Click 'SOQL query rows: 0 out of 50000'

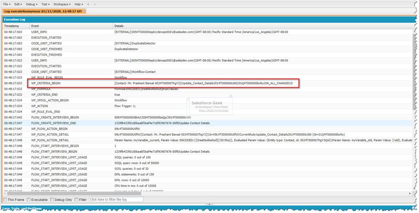click(137, 163)
